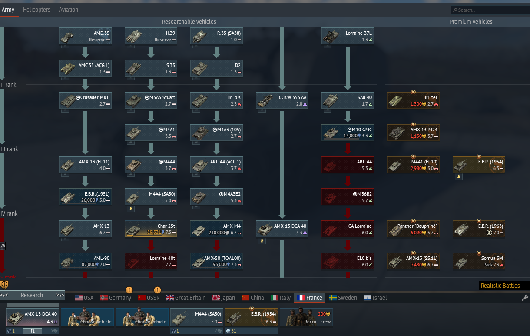Image resolution: width=530 pixels, height=336 pixels.
Task: Select the H.39 reserve tank card
Action: (x=151, y=36)
